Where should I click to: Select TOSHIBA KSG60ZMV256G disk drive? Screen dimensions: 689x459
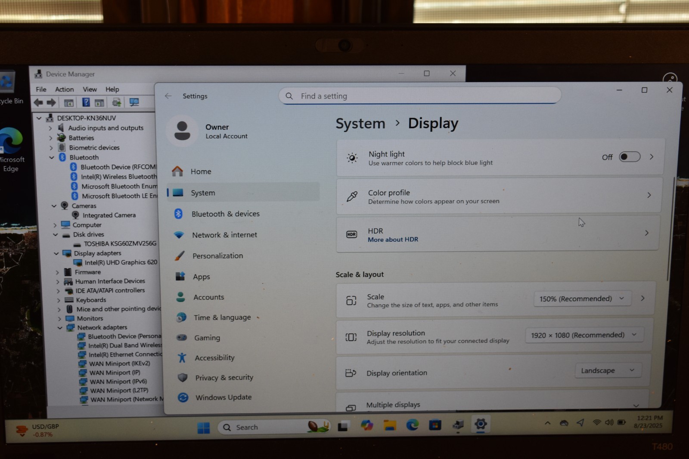tap(115, 243)
